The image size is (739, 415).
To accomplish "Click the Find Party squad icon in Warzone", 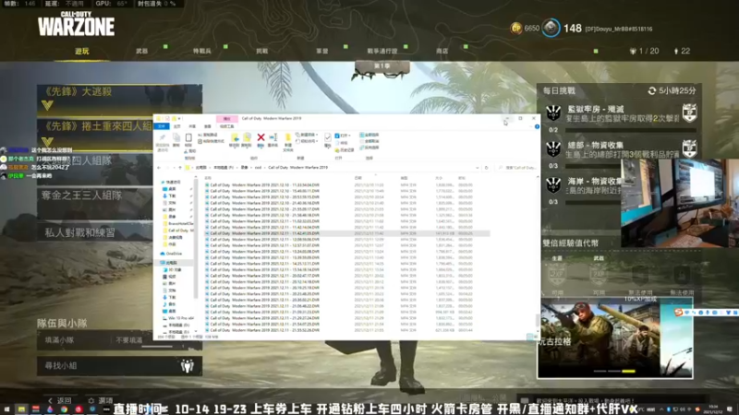I will pos(188,365).
